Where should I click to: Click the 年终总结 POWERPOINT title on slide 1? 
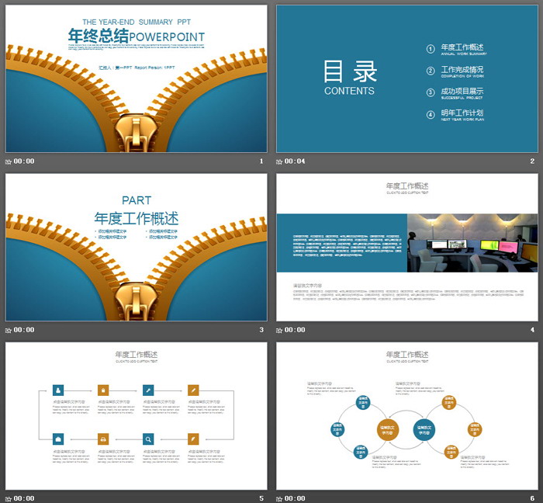point(137,36)
